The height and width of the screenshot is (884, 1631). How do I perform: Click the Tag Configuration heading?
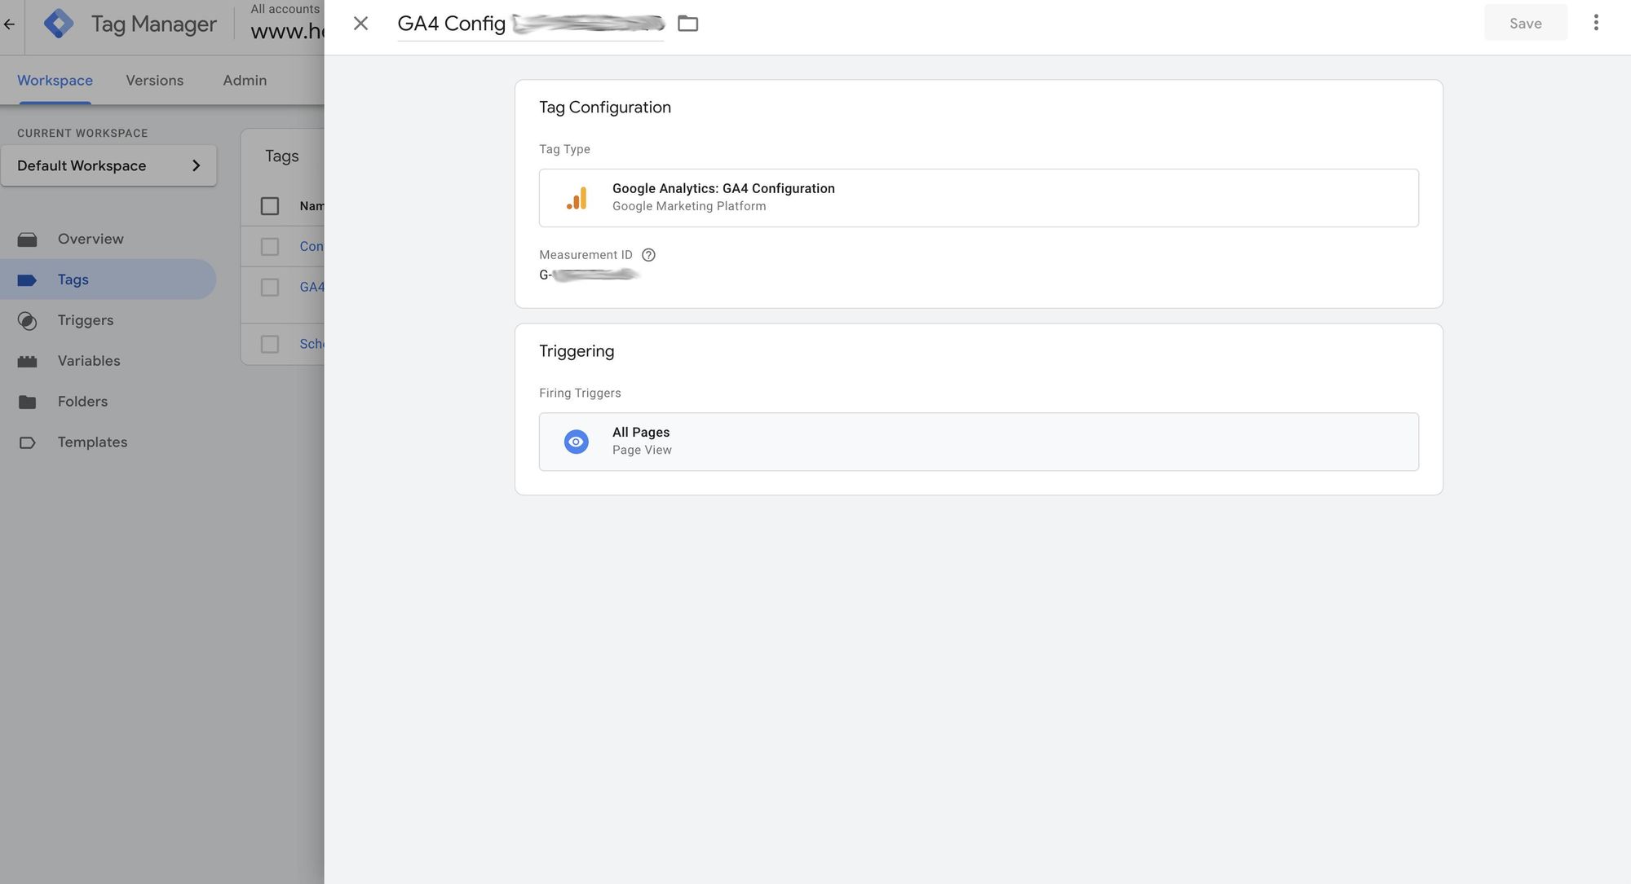[604, 108]
